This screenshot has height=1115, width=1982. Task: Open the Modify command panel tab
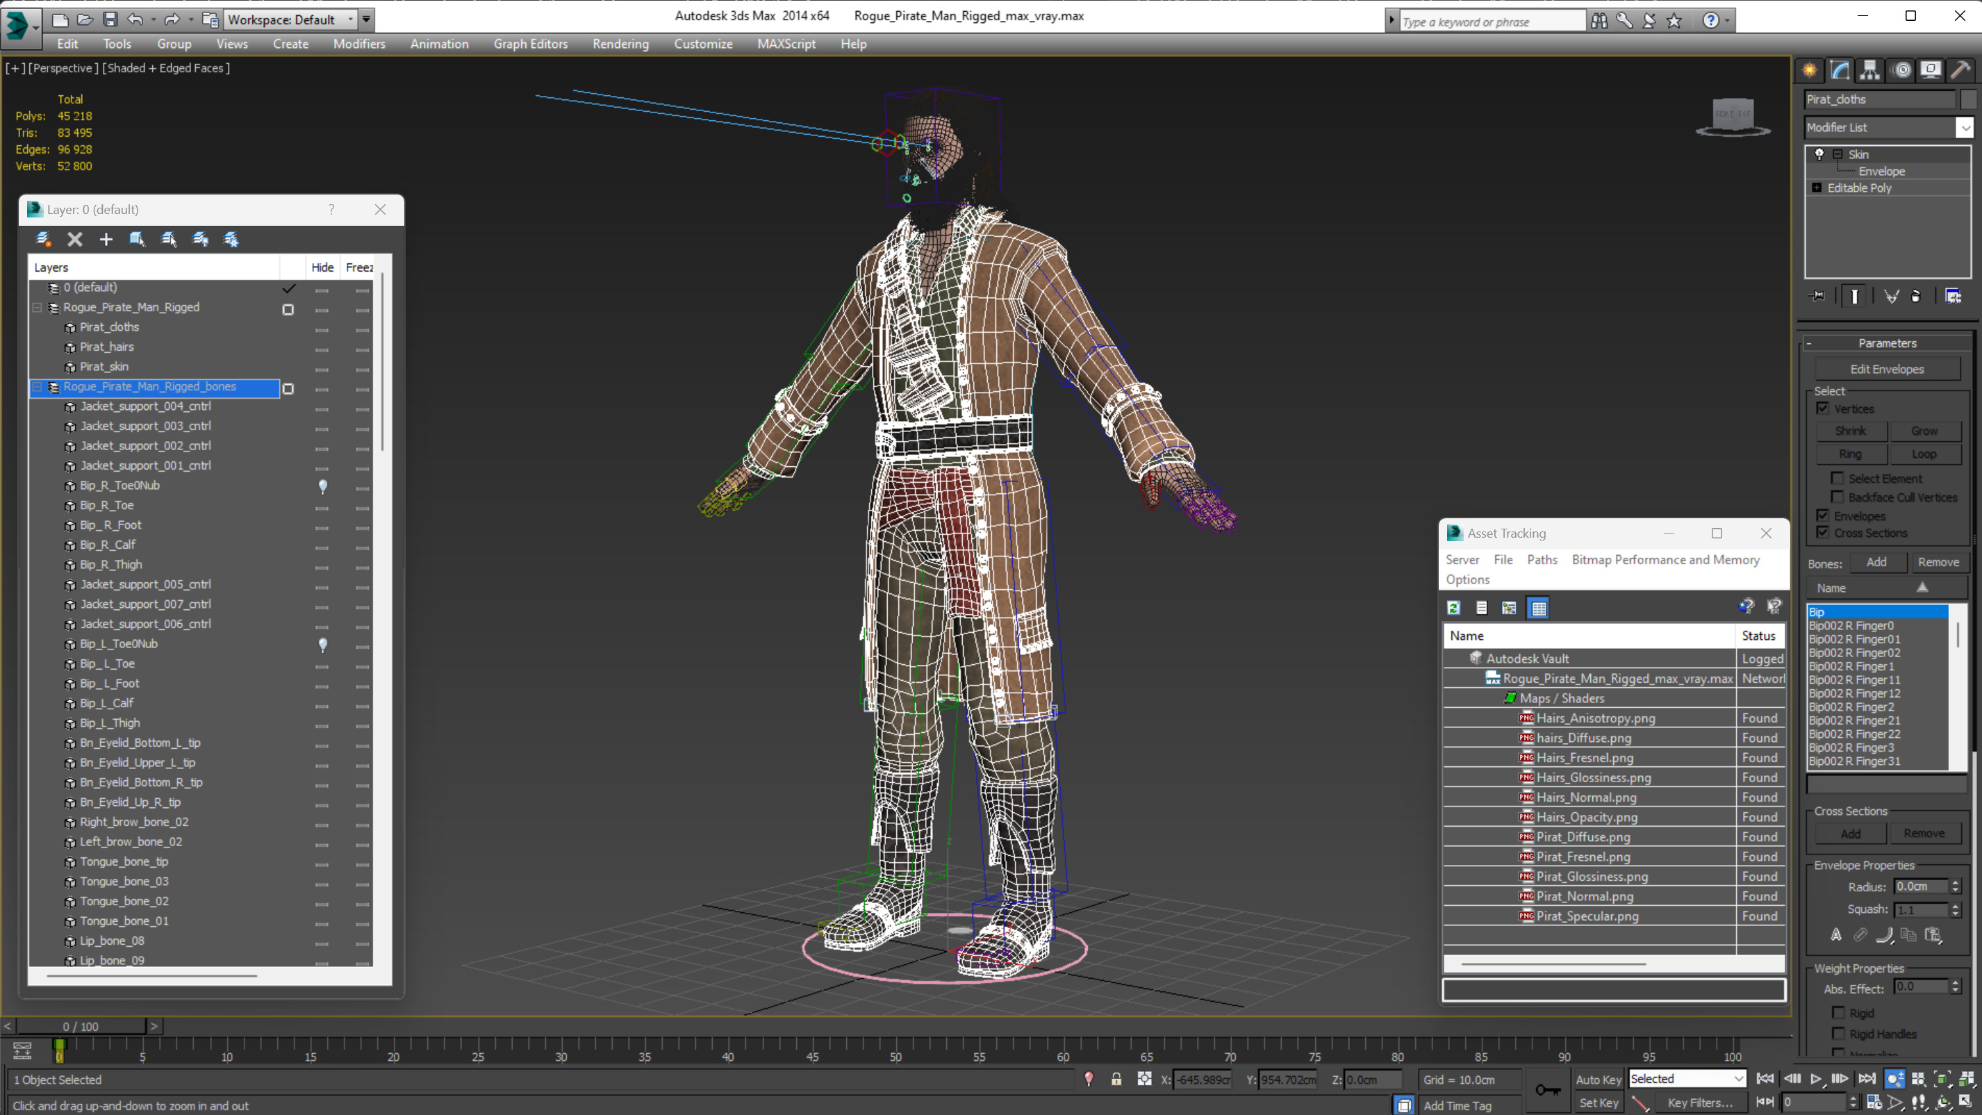click(1840, 70)
